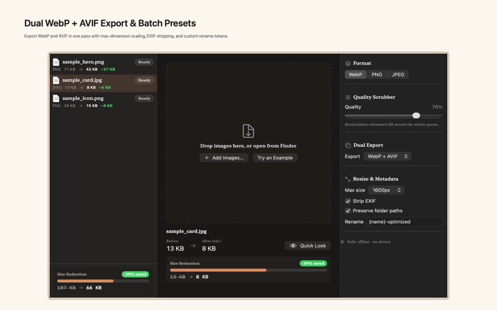Click the image drop zone area
The height and width of the screenshot is (310, 497).
pyautogui.click(x=248, y=143)
